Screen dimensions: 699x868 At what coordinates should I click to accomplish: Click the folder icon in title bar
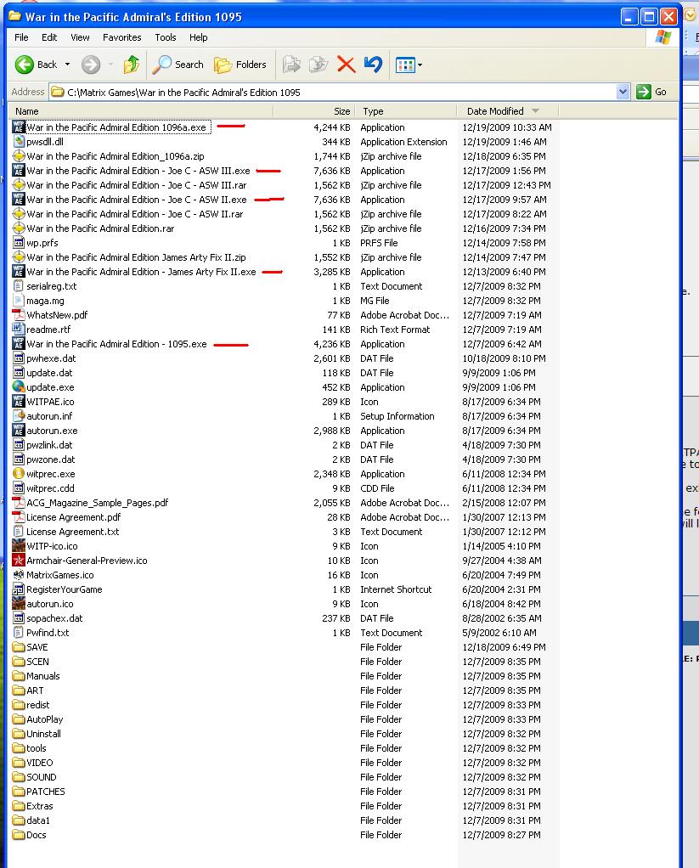point(14,16)
